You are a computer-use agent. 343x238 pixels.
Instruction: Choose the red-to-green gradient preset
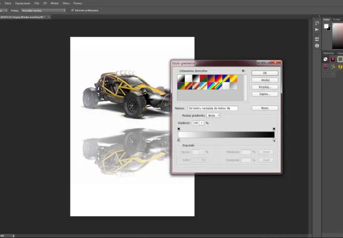coord(203,78)
